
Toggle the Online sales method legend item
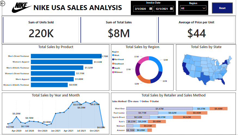click(144, 101)
